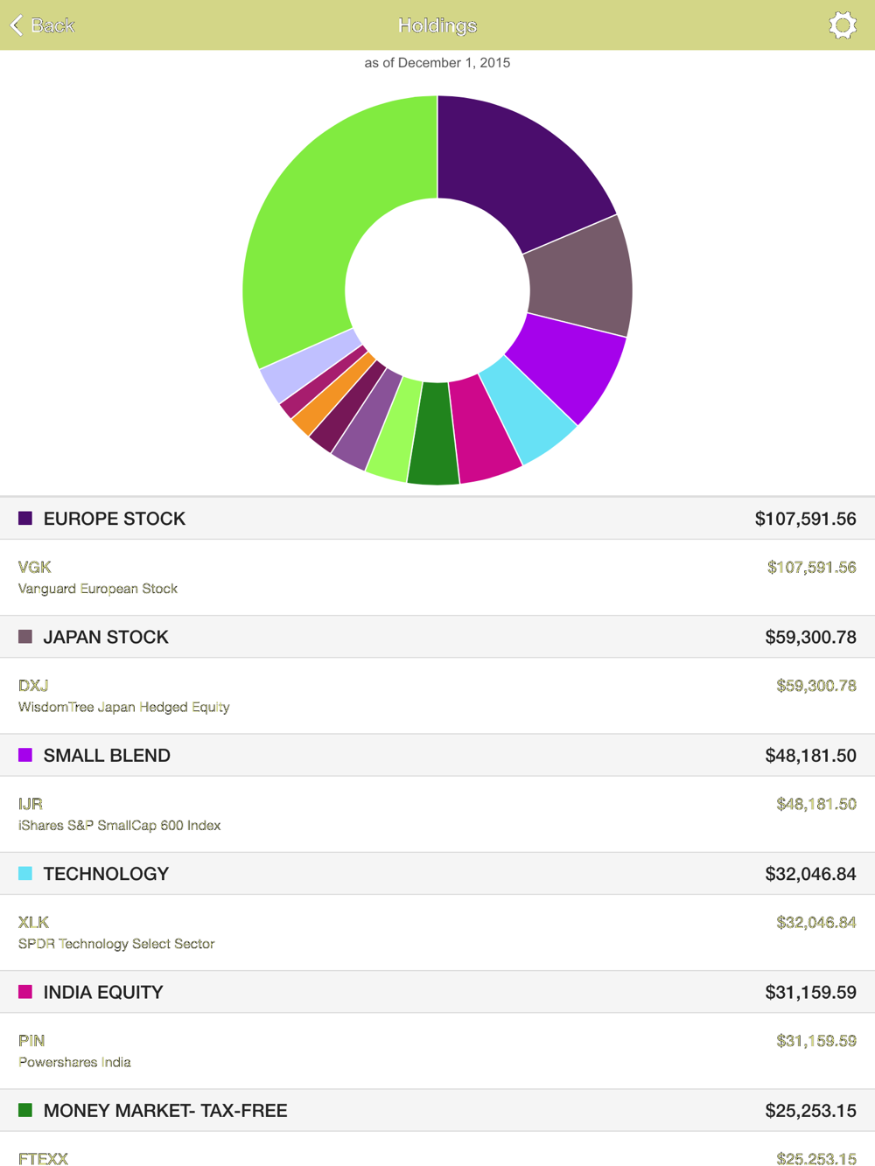The width and height of the screenshot is (875, 1166).
Task: Click the Europe Stock purple color swatch
Action: click(x=25, y=519)
